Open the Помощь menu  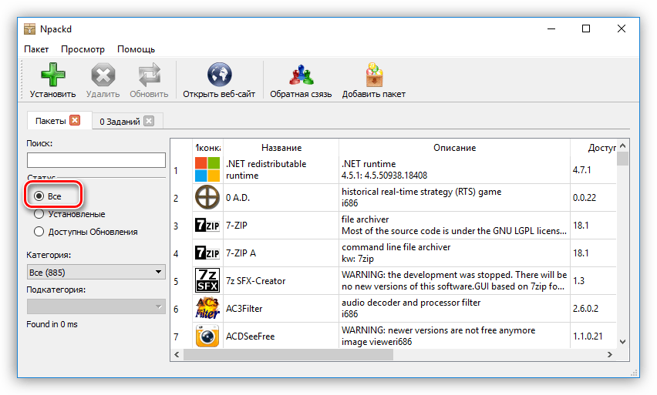[x=136, y=49]
